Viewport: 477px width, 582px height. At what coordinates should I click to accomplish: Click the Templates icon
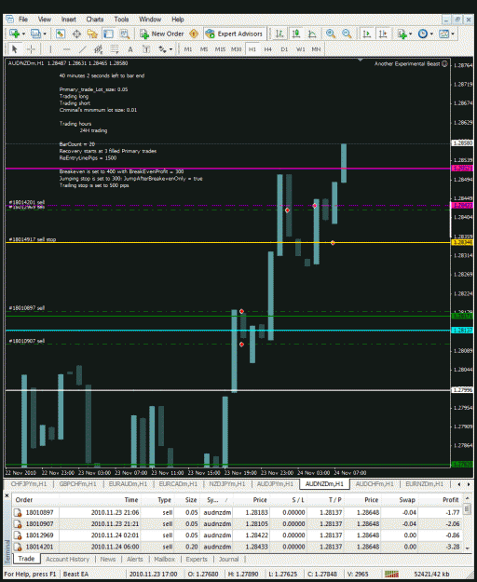[443, 34]
